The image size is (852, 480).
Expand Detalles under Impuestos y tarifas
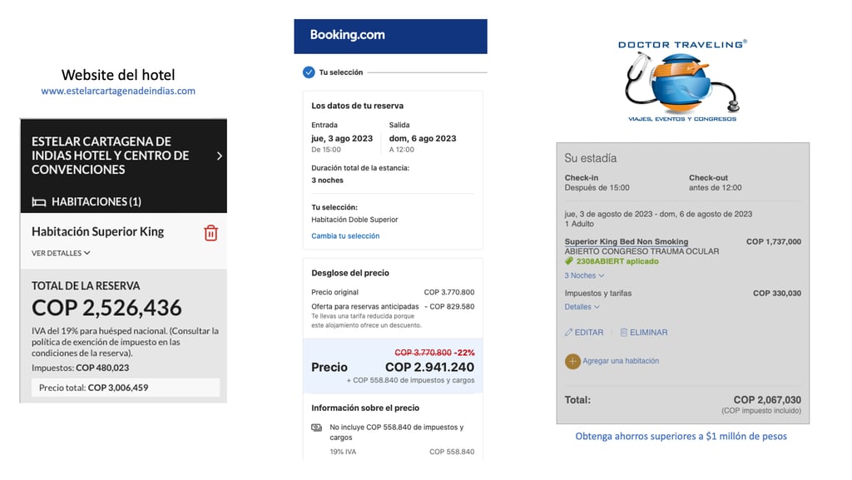point(582,307)
